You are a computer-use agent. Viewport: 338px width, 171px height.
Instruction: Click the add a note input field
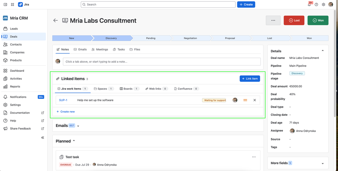[x=162, y=62]
